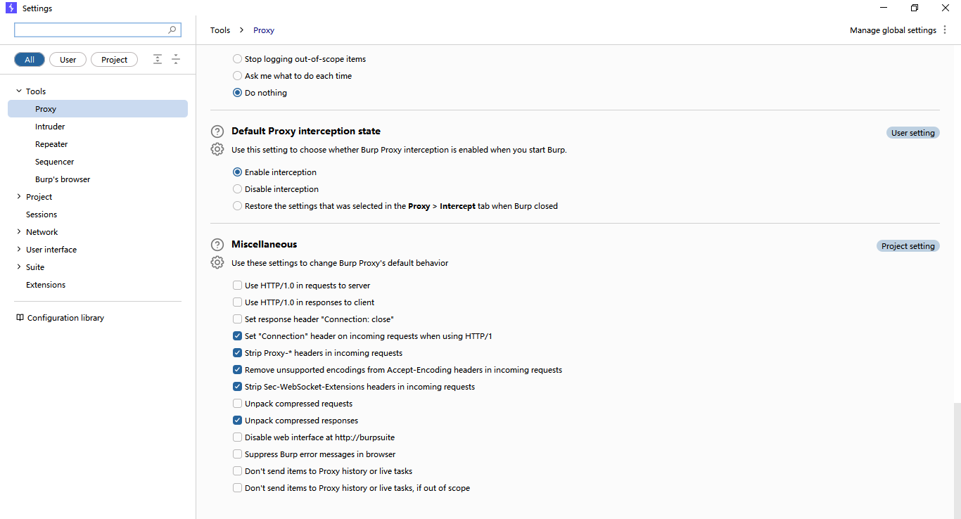Enable Use HTTP/1.0 in requests to server
The height and width of the screenshot is (519, 961).
(237, 286)
